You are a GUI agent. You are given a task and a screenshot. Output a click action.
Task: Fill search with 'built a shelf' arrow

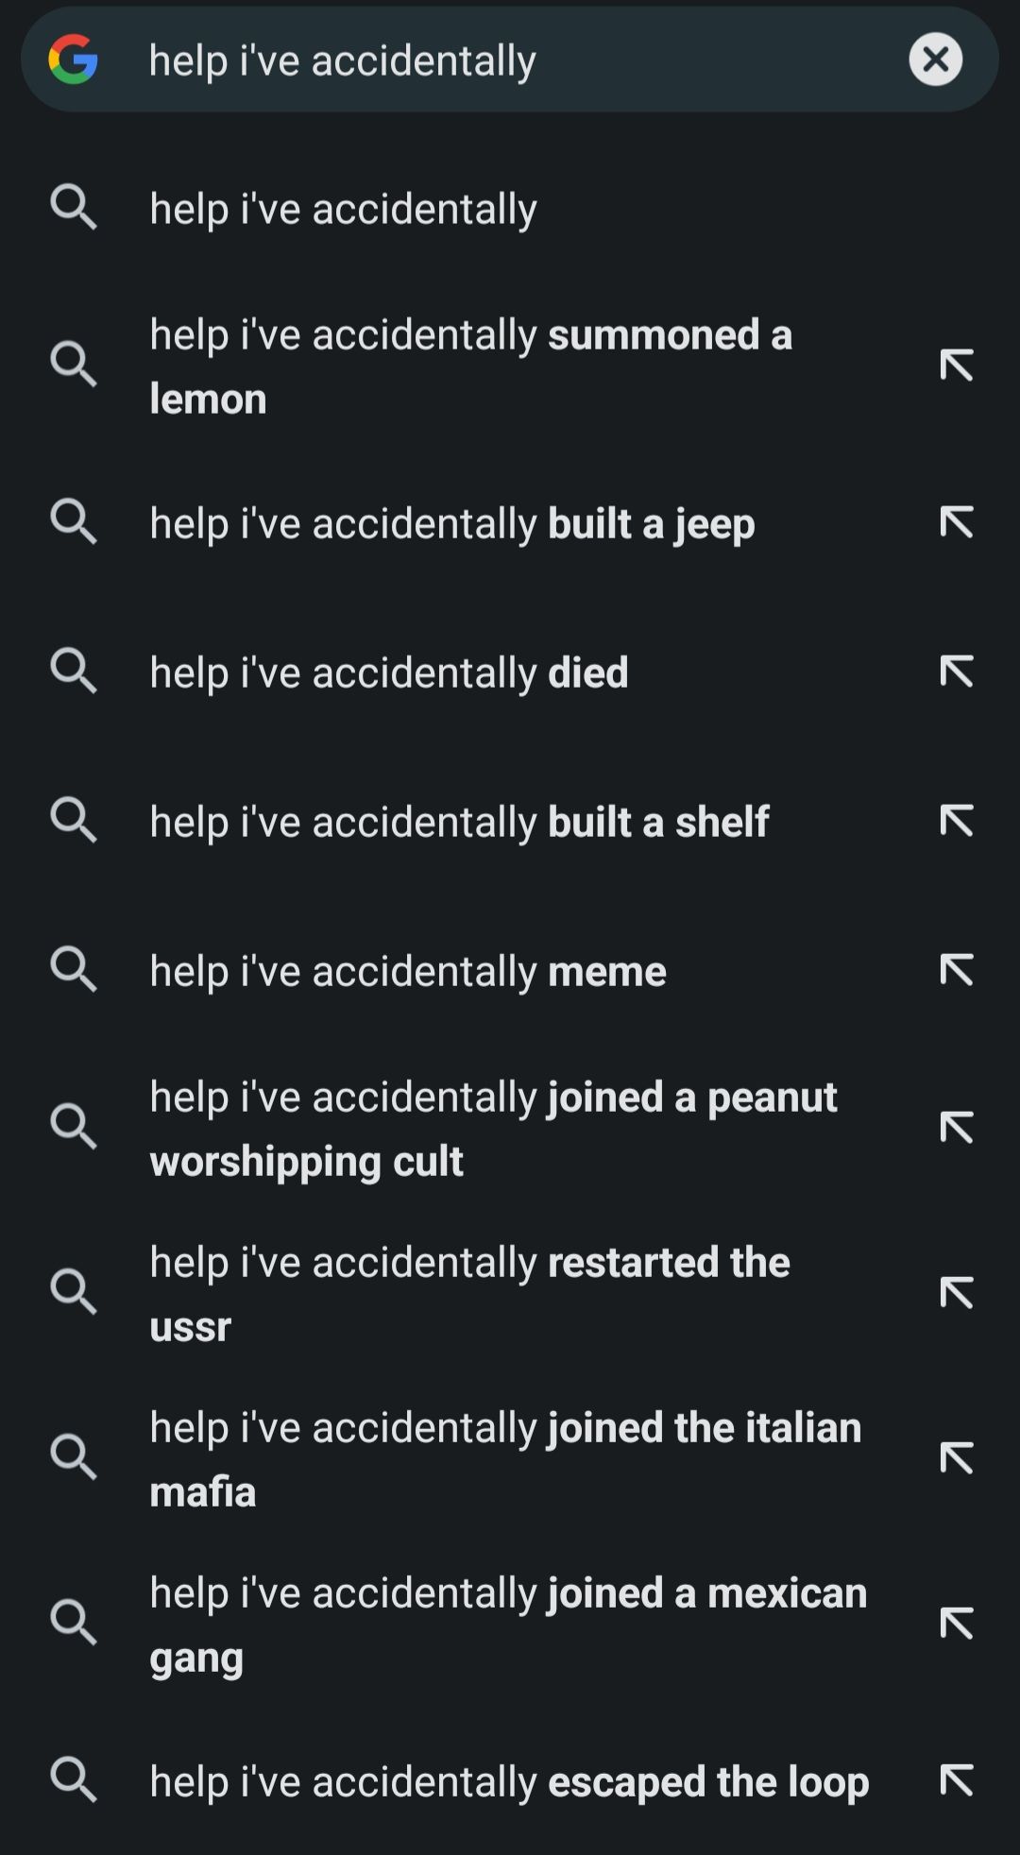pyautogui.click(x=956, y=821)
